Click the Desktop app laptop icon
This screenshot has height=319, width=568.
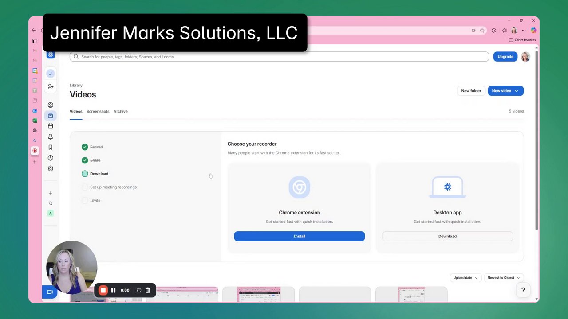point(447,187)
